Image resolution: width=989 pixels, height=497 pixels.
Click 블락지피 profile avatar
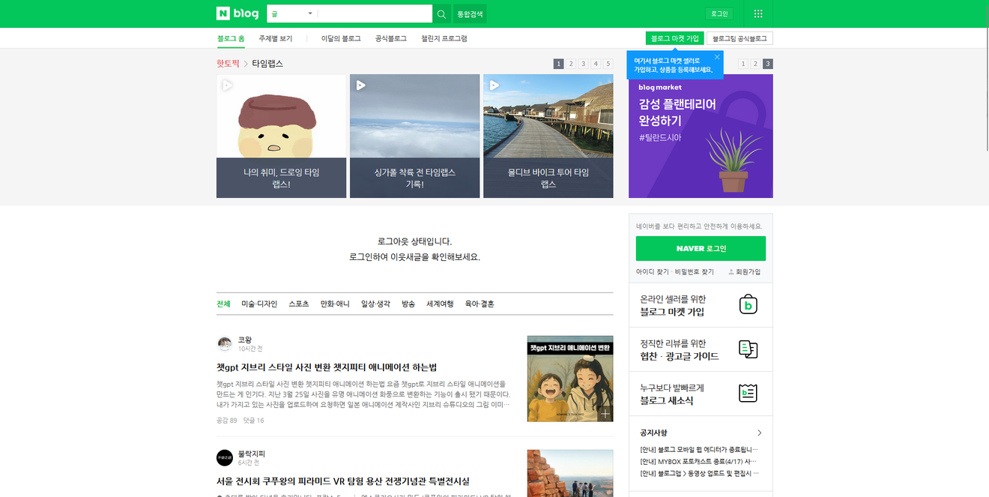tap(225, 457)
